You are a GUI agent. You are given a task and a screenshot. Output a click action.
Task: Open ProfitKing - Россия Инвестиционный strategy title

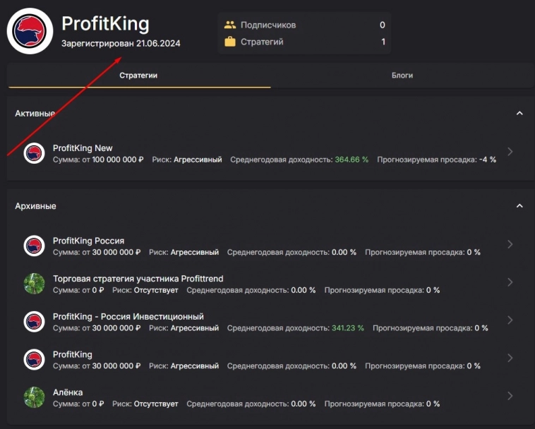[128, 317]
